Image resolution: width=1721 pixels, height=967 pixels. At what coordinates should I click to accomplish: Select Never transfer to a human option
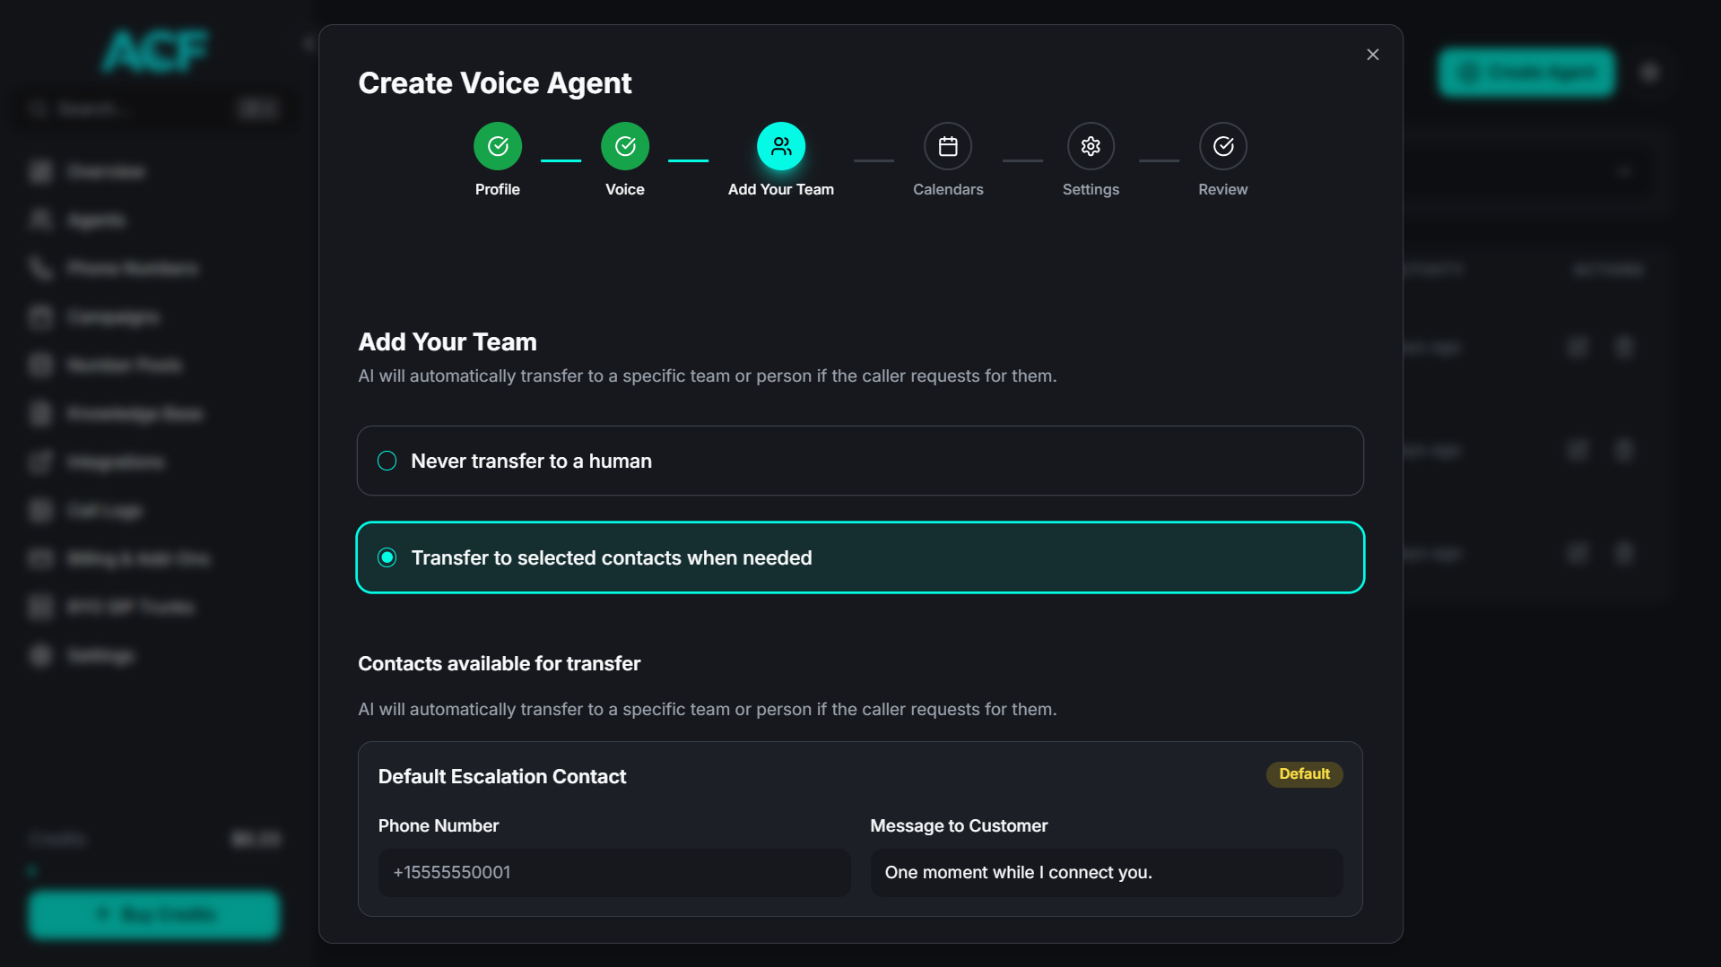pyautogui.click(x=387, y=461)
